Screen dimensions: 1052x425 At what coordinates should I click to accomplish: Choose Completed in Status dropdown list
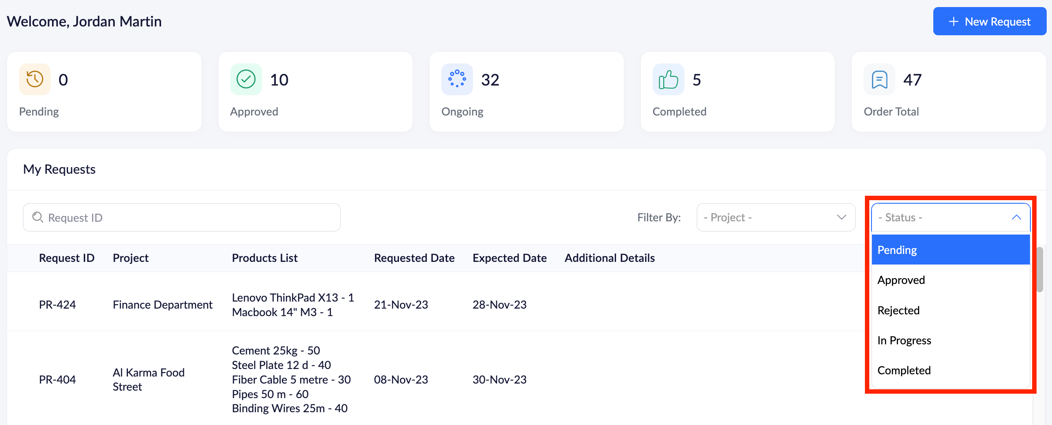(951, 370)
